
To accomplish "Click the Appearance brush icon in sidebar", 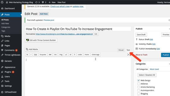I will [x=2, y=67].
